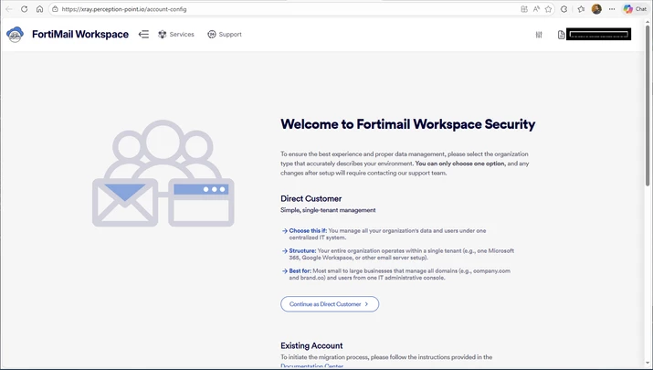The height and width of the screenshot is (370, 653).
Task: Open the Documentation Center link
Action: [x=312, y=366]
